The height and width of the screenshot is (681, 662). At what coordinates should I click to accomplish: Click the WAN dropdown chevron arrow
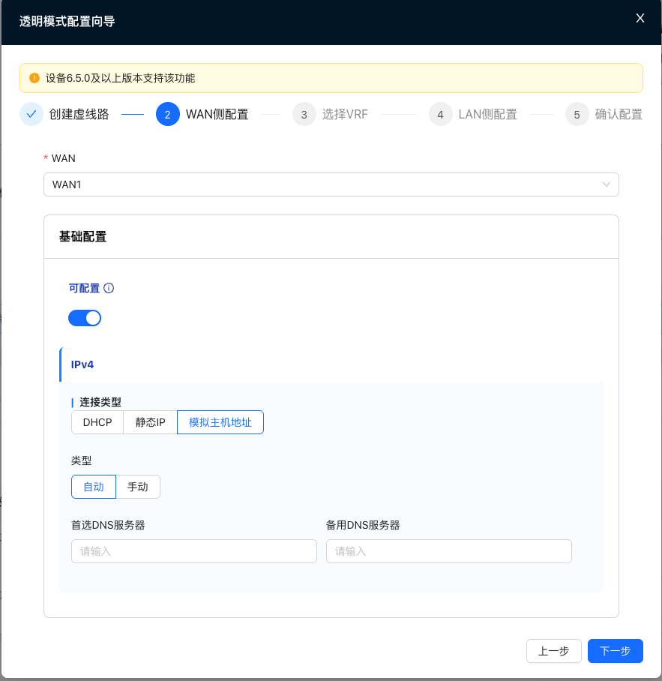(x=607, y=184)
